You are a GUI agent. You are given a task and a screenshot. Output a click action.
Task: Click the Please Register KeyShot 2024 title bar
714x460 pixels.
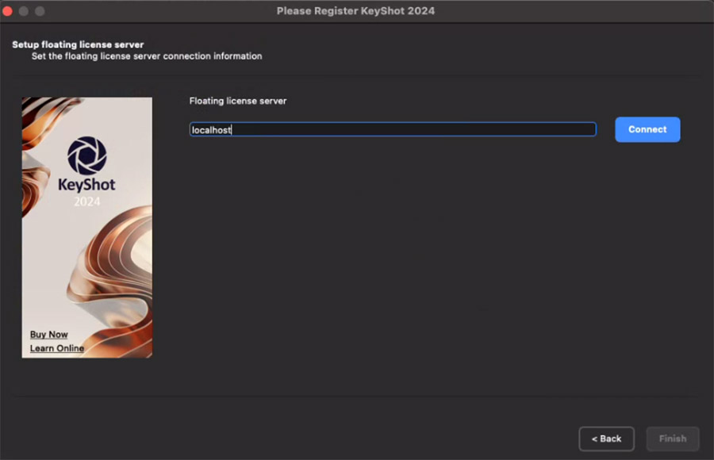(355, 10)
